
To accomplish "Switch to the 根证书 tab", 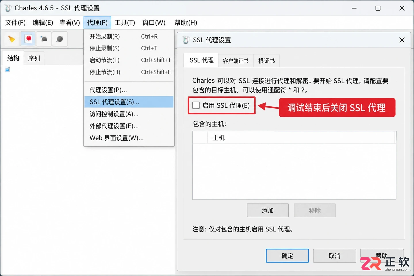I will (267, 61).
